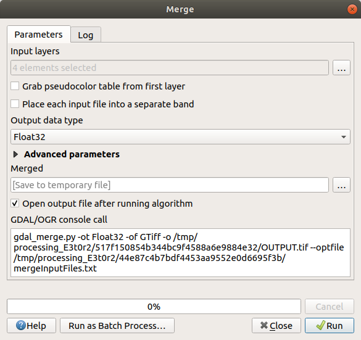361x340 pixels.
Task: Click the Cancel button
Action: point(330,307)
